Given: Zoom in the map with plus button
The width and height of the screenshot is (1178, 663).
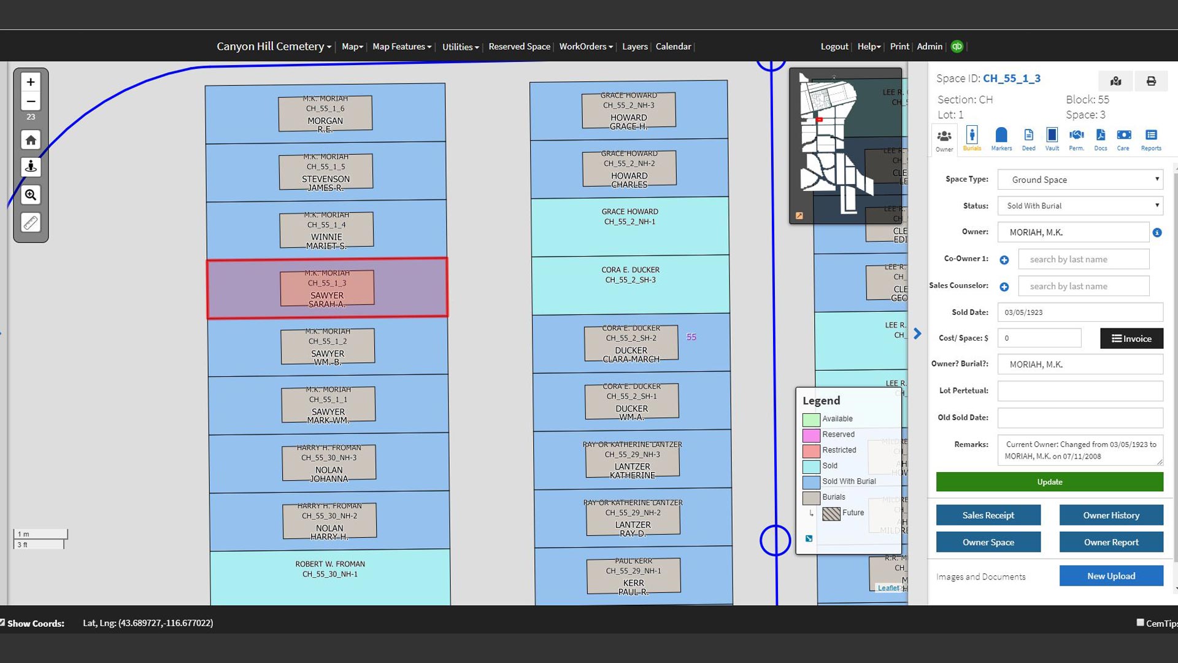Looking at the screenshot, I should pos(31,82).
